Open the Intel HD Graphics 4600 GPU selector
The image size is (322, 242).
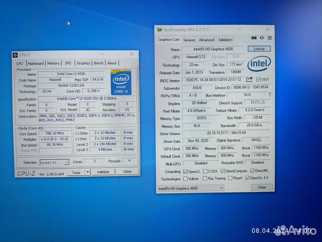191,188
